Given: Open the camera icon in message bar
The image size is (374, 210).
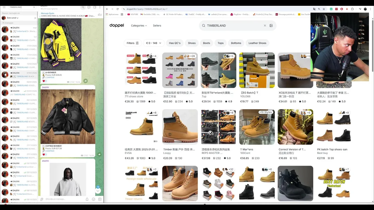Looking at the screenshot, I should click(x=100, y=199).
